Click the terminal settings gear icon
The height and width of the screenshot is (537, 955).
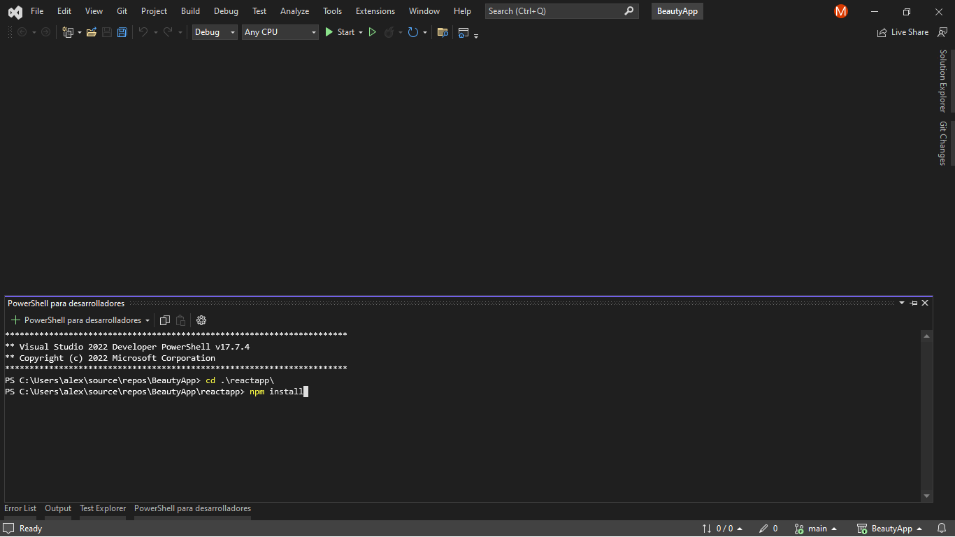(x=201, y=320)
